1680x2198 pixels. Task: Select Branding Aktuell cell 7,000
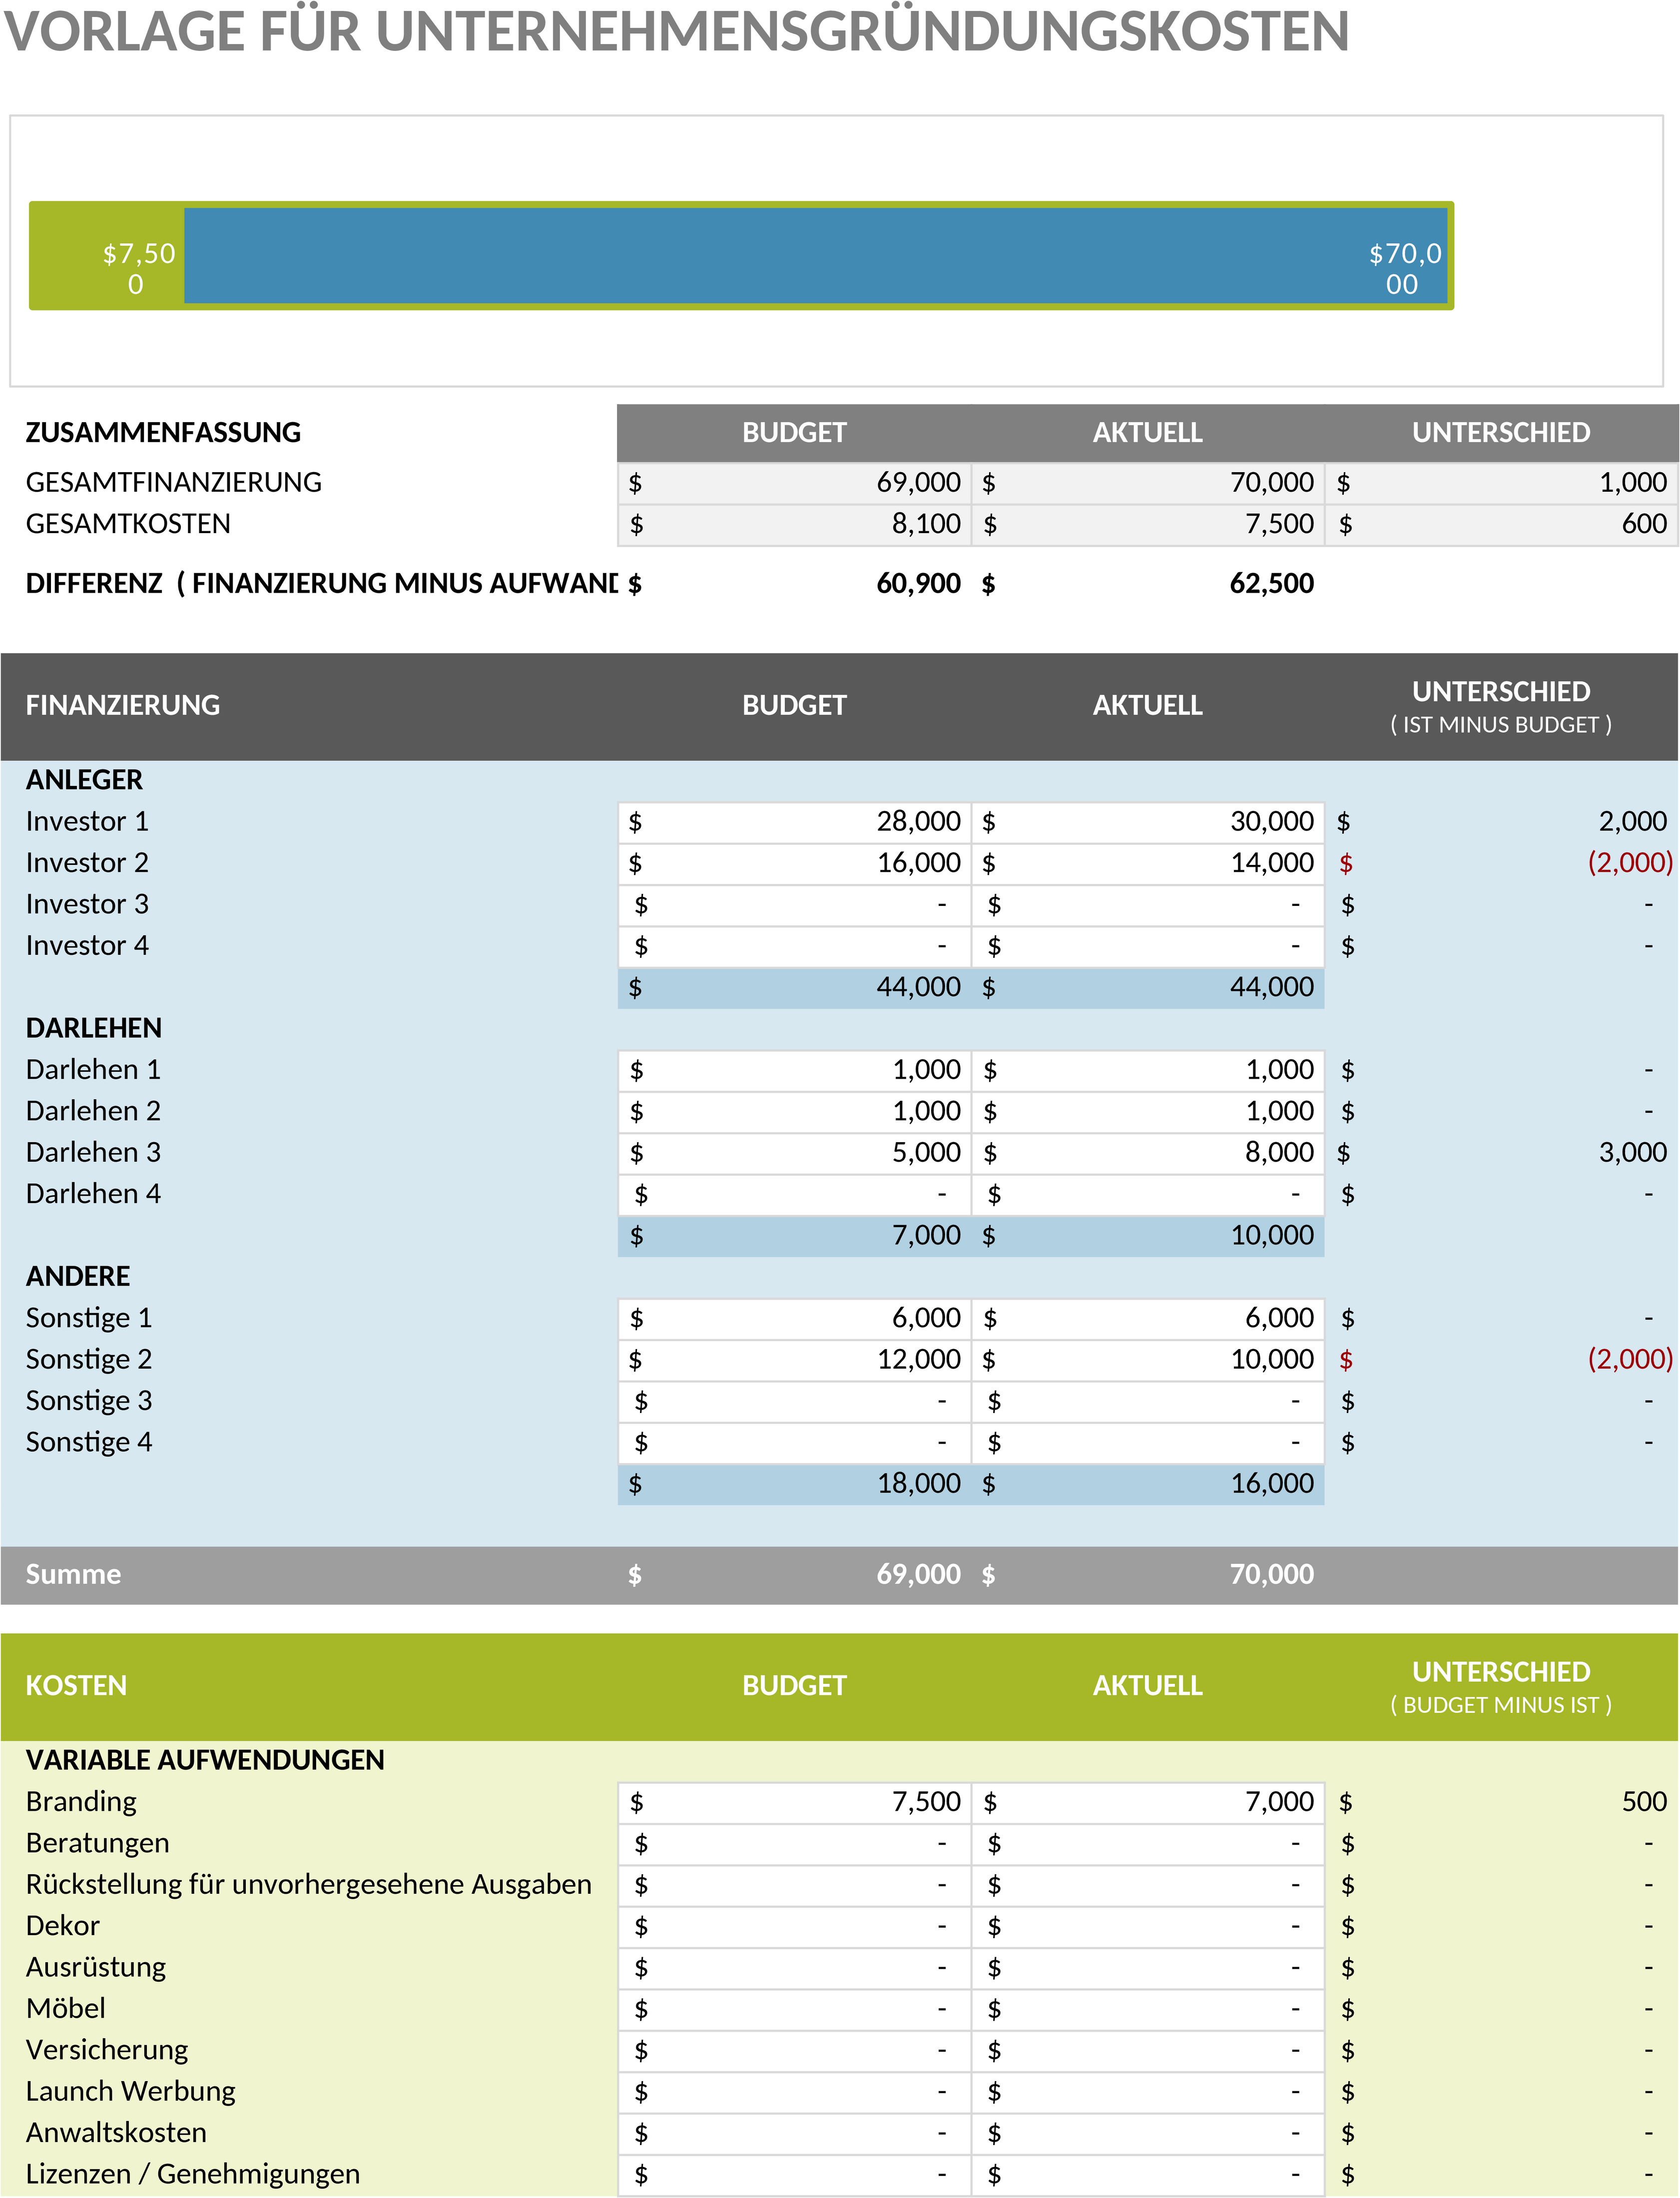1148,1803
